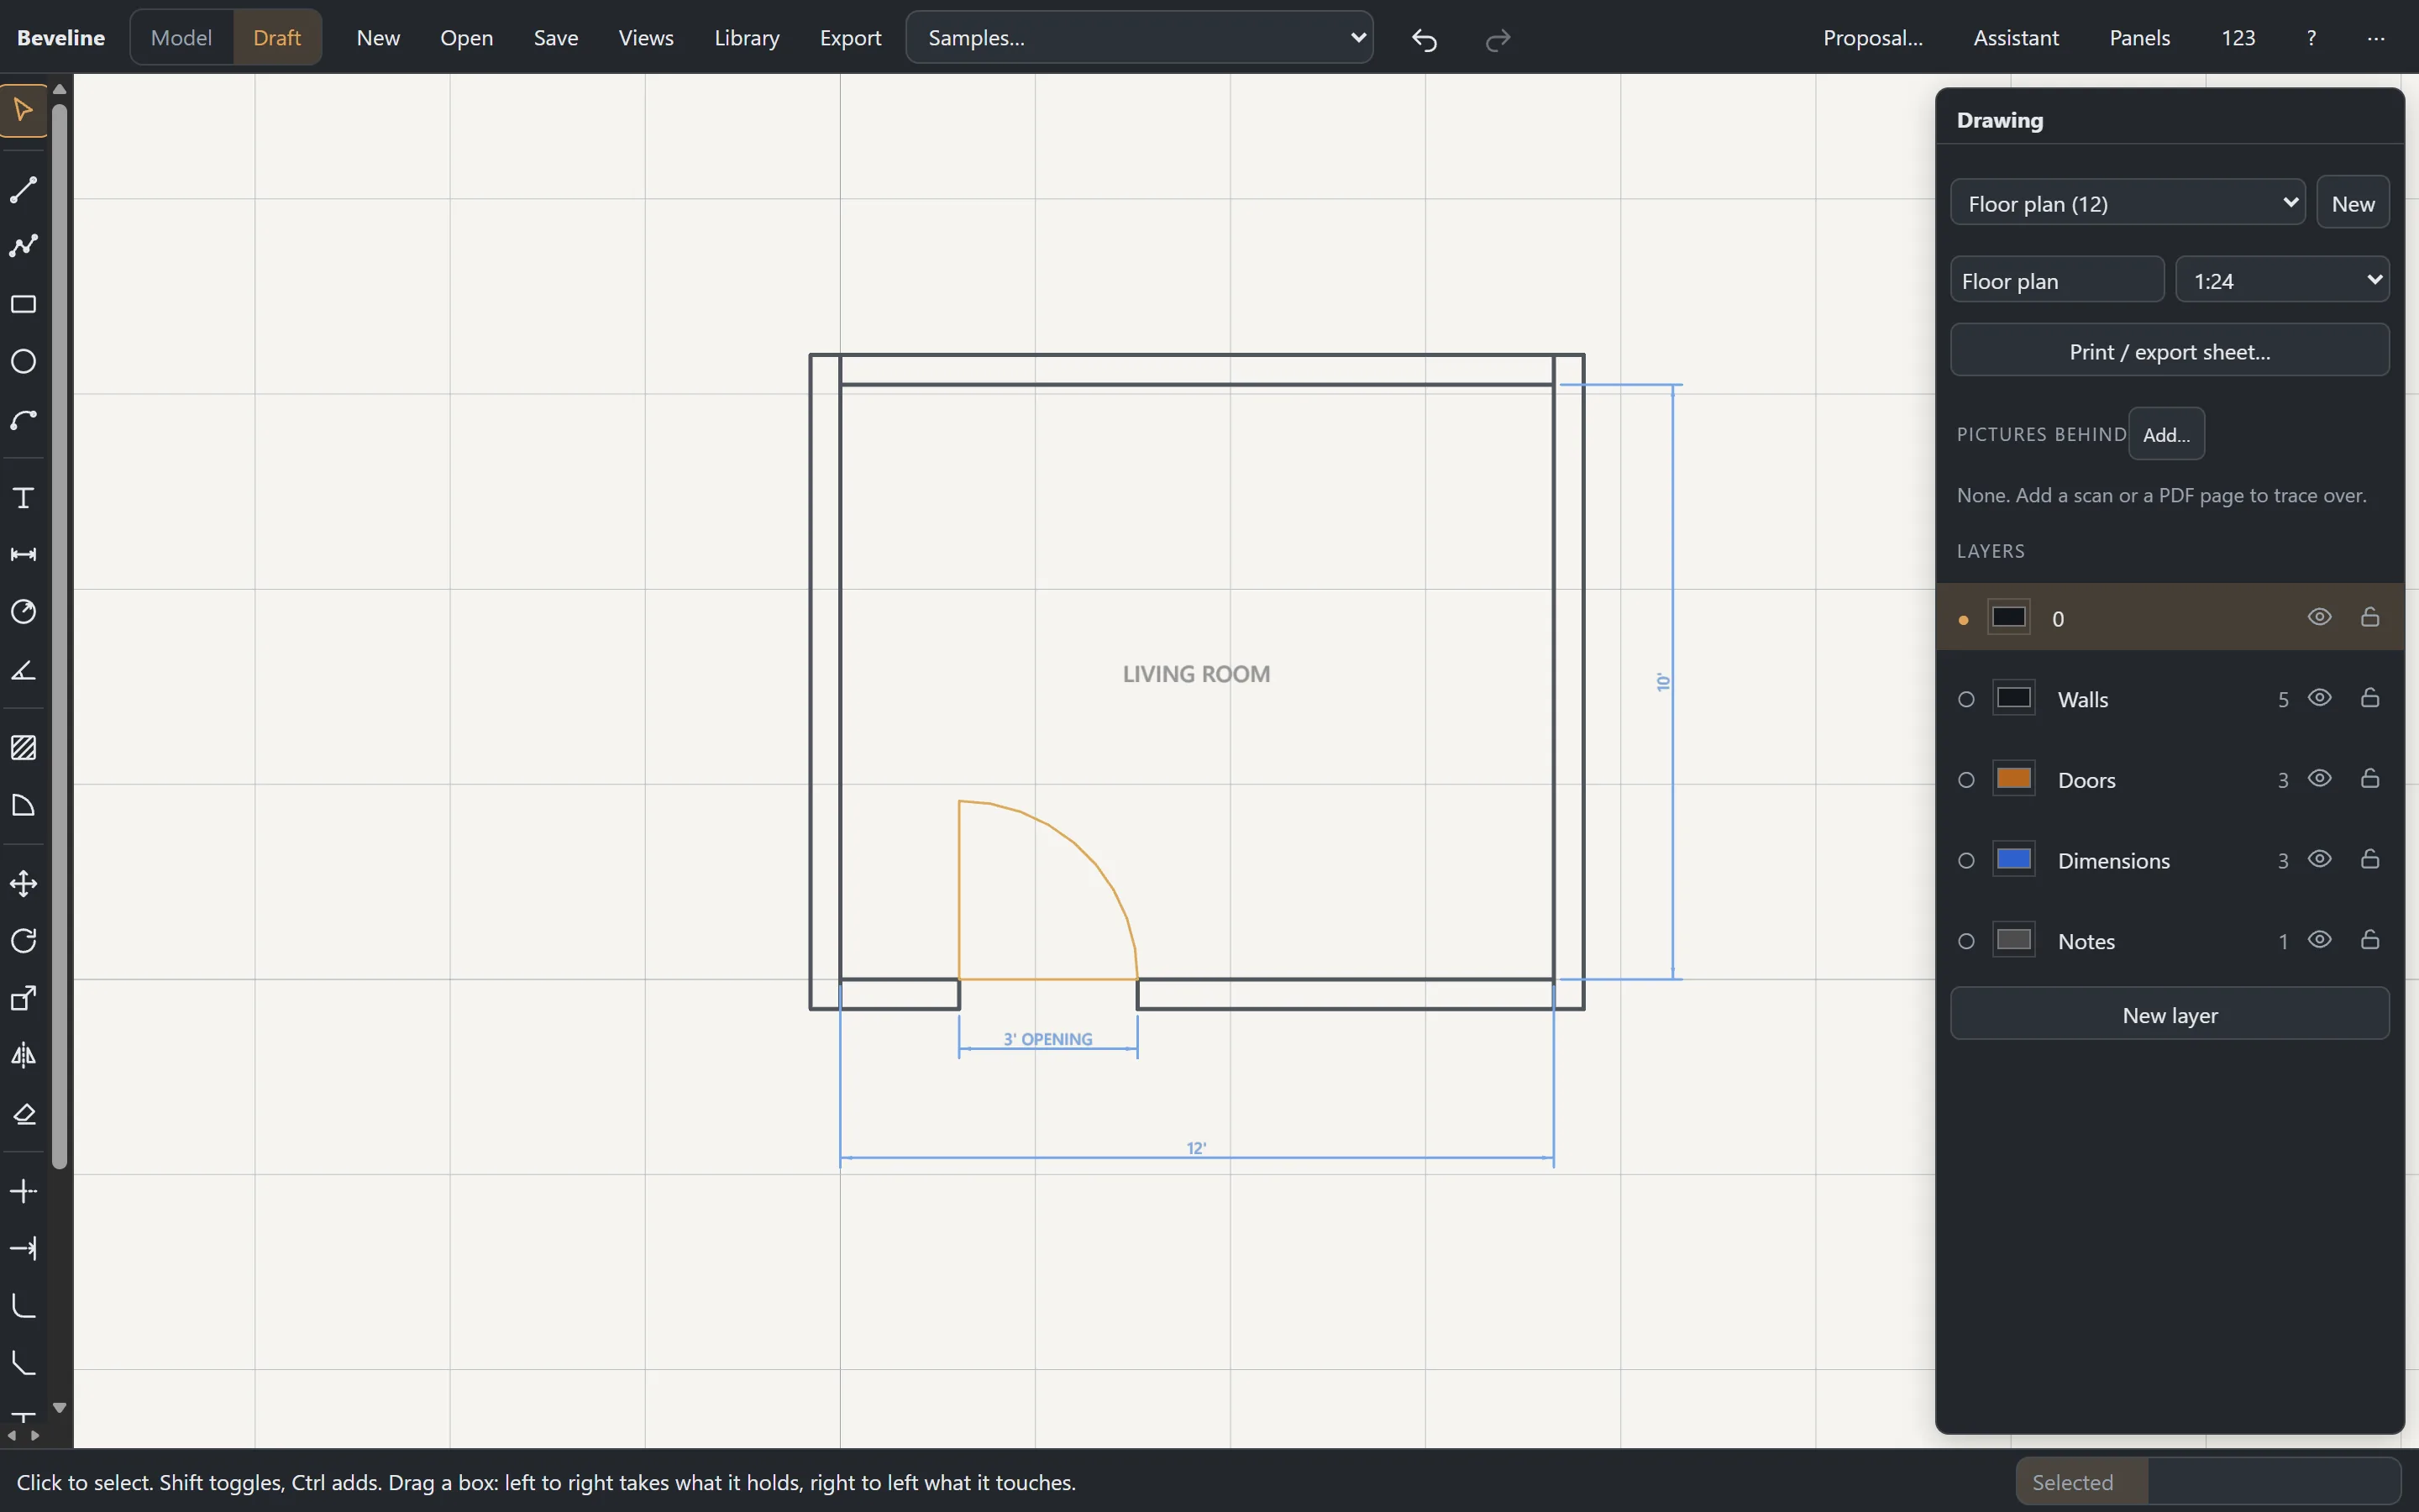Click the Floor plan name field

(2057, 280)
